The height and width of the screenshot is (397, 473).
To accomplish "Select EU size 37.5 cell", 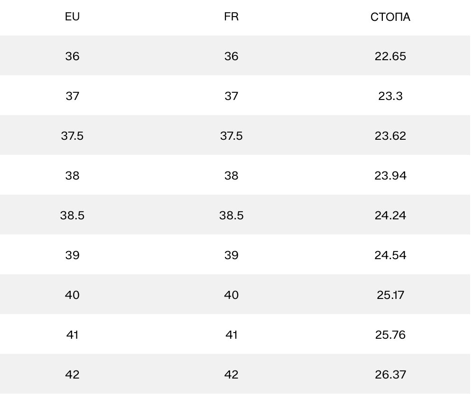I will tap(72, 136).
